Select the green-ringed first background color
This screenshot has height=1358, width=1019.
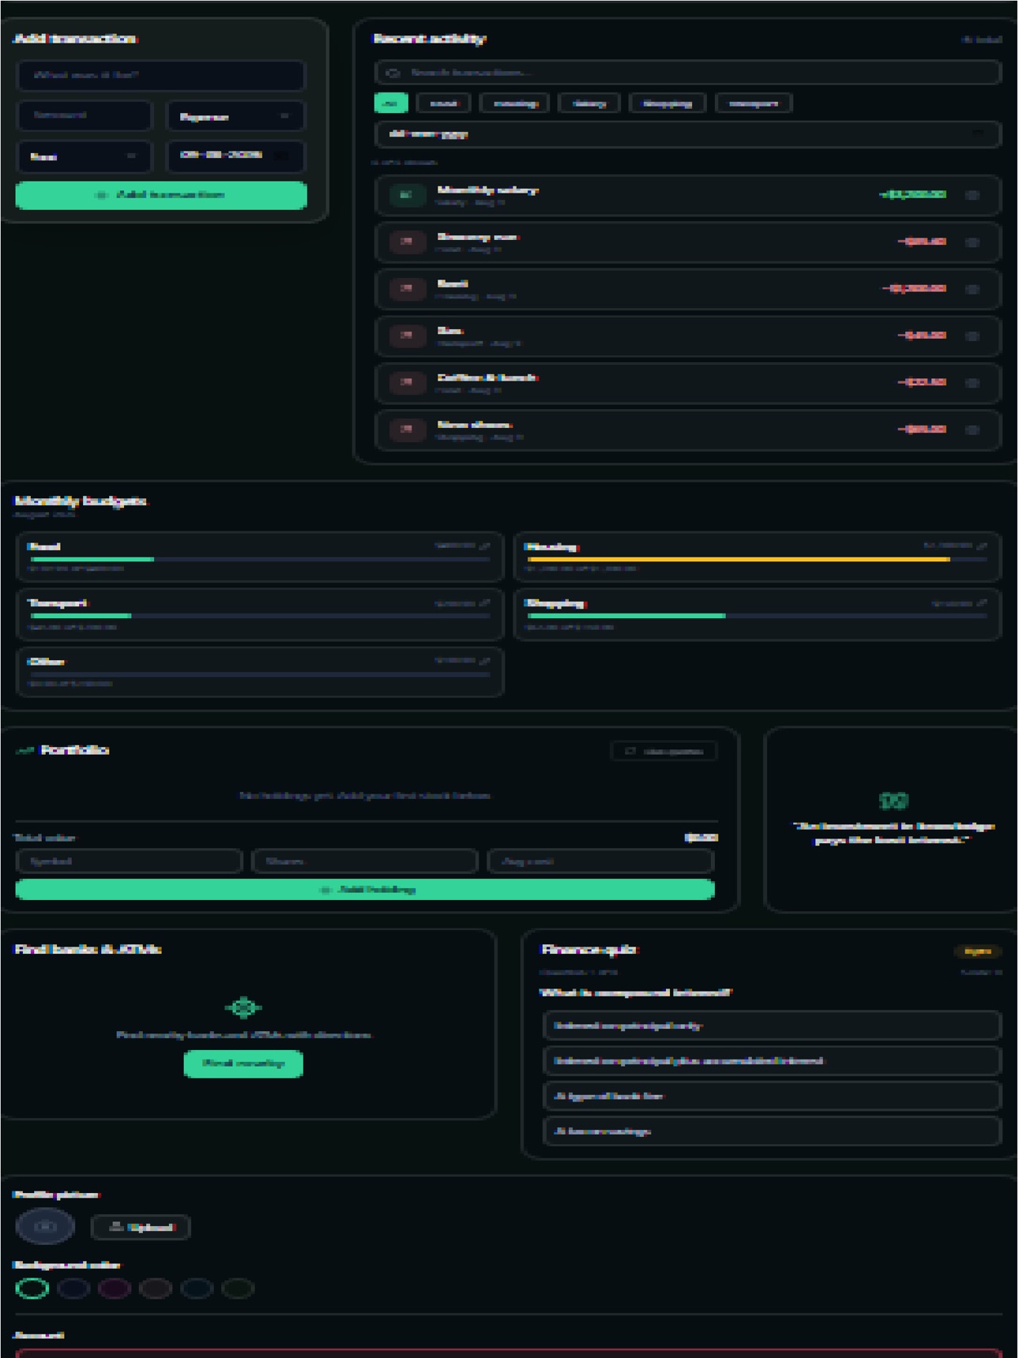tap(32, 1289)
